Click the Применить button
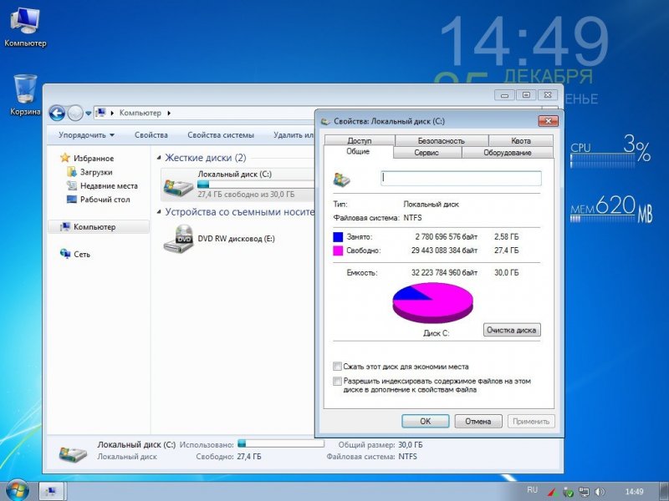Viewport: 669px width, 501px height. click(531, 422)
